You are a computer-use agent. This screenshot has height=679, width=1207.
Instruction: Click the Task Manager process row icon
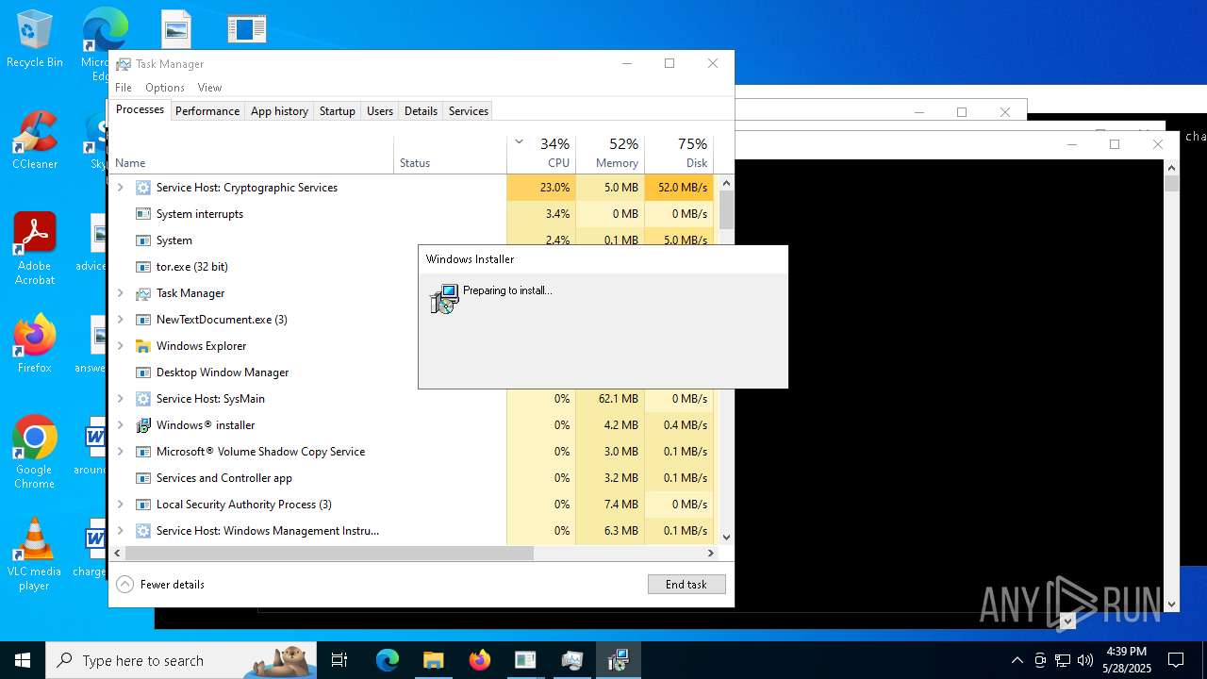[143, 293]
